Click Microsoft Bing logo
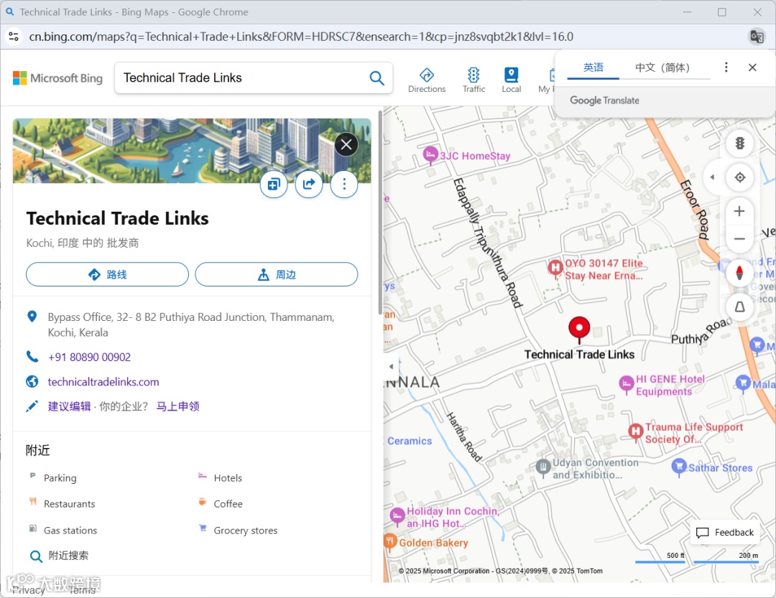Screen dimensions: 776x598 click(x=57, y=78)
